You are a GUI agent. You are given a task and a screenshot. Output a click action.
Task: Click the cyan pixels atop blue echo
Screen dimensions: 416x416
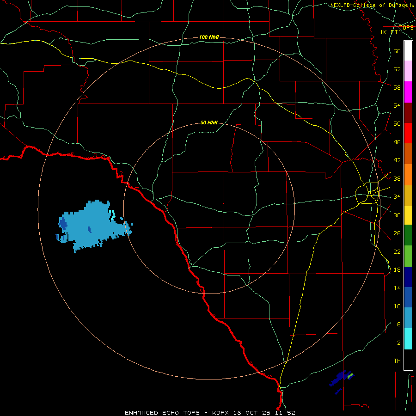point(113,214)
